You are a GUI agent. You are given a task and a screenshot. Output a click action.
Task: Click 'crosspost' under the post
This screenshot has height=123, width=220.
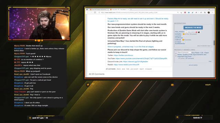point(148,69)
